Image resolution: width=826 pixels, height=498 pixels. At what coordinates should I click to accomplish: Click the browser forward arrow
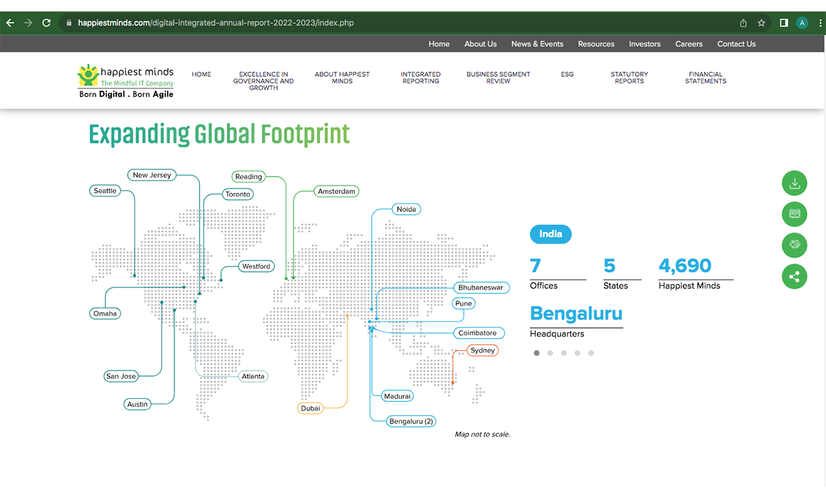click(x=28, y=23)
